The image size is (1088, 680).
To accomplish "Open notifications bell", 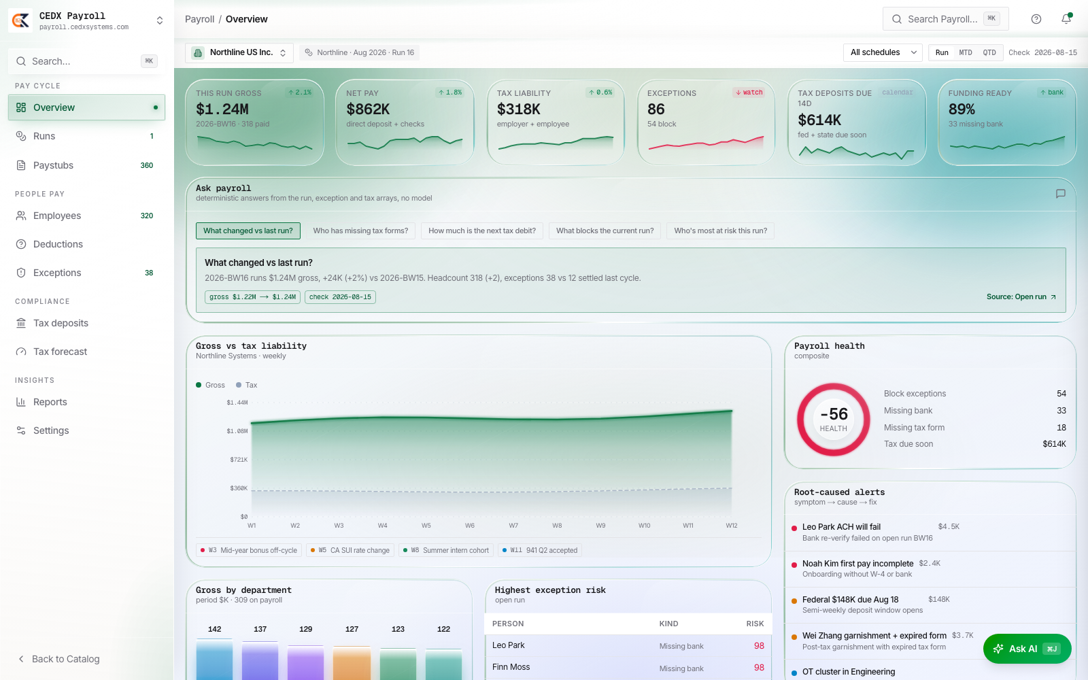I will [x=1066, y=19].
